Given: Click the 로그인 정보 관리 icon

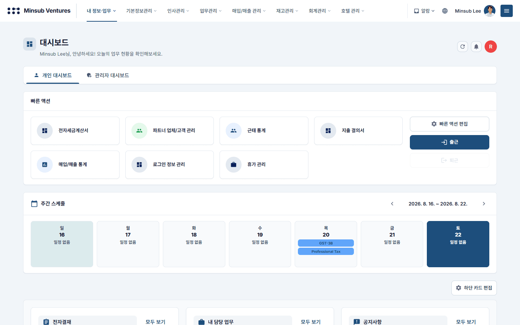Looking at the screenshot, I should coord(139,165).
